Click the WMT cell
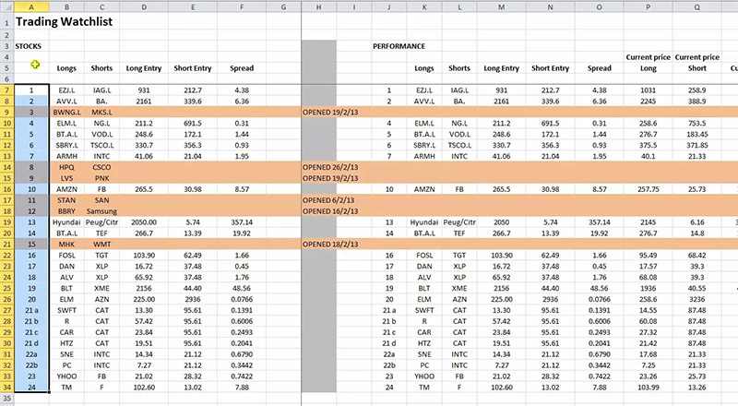 click(x=101, y=244)
